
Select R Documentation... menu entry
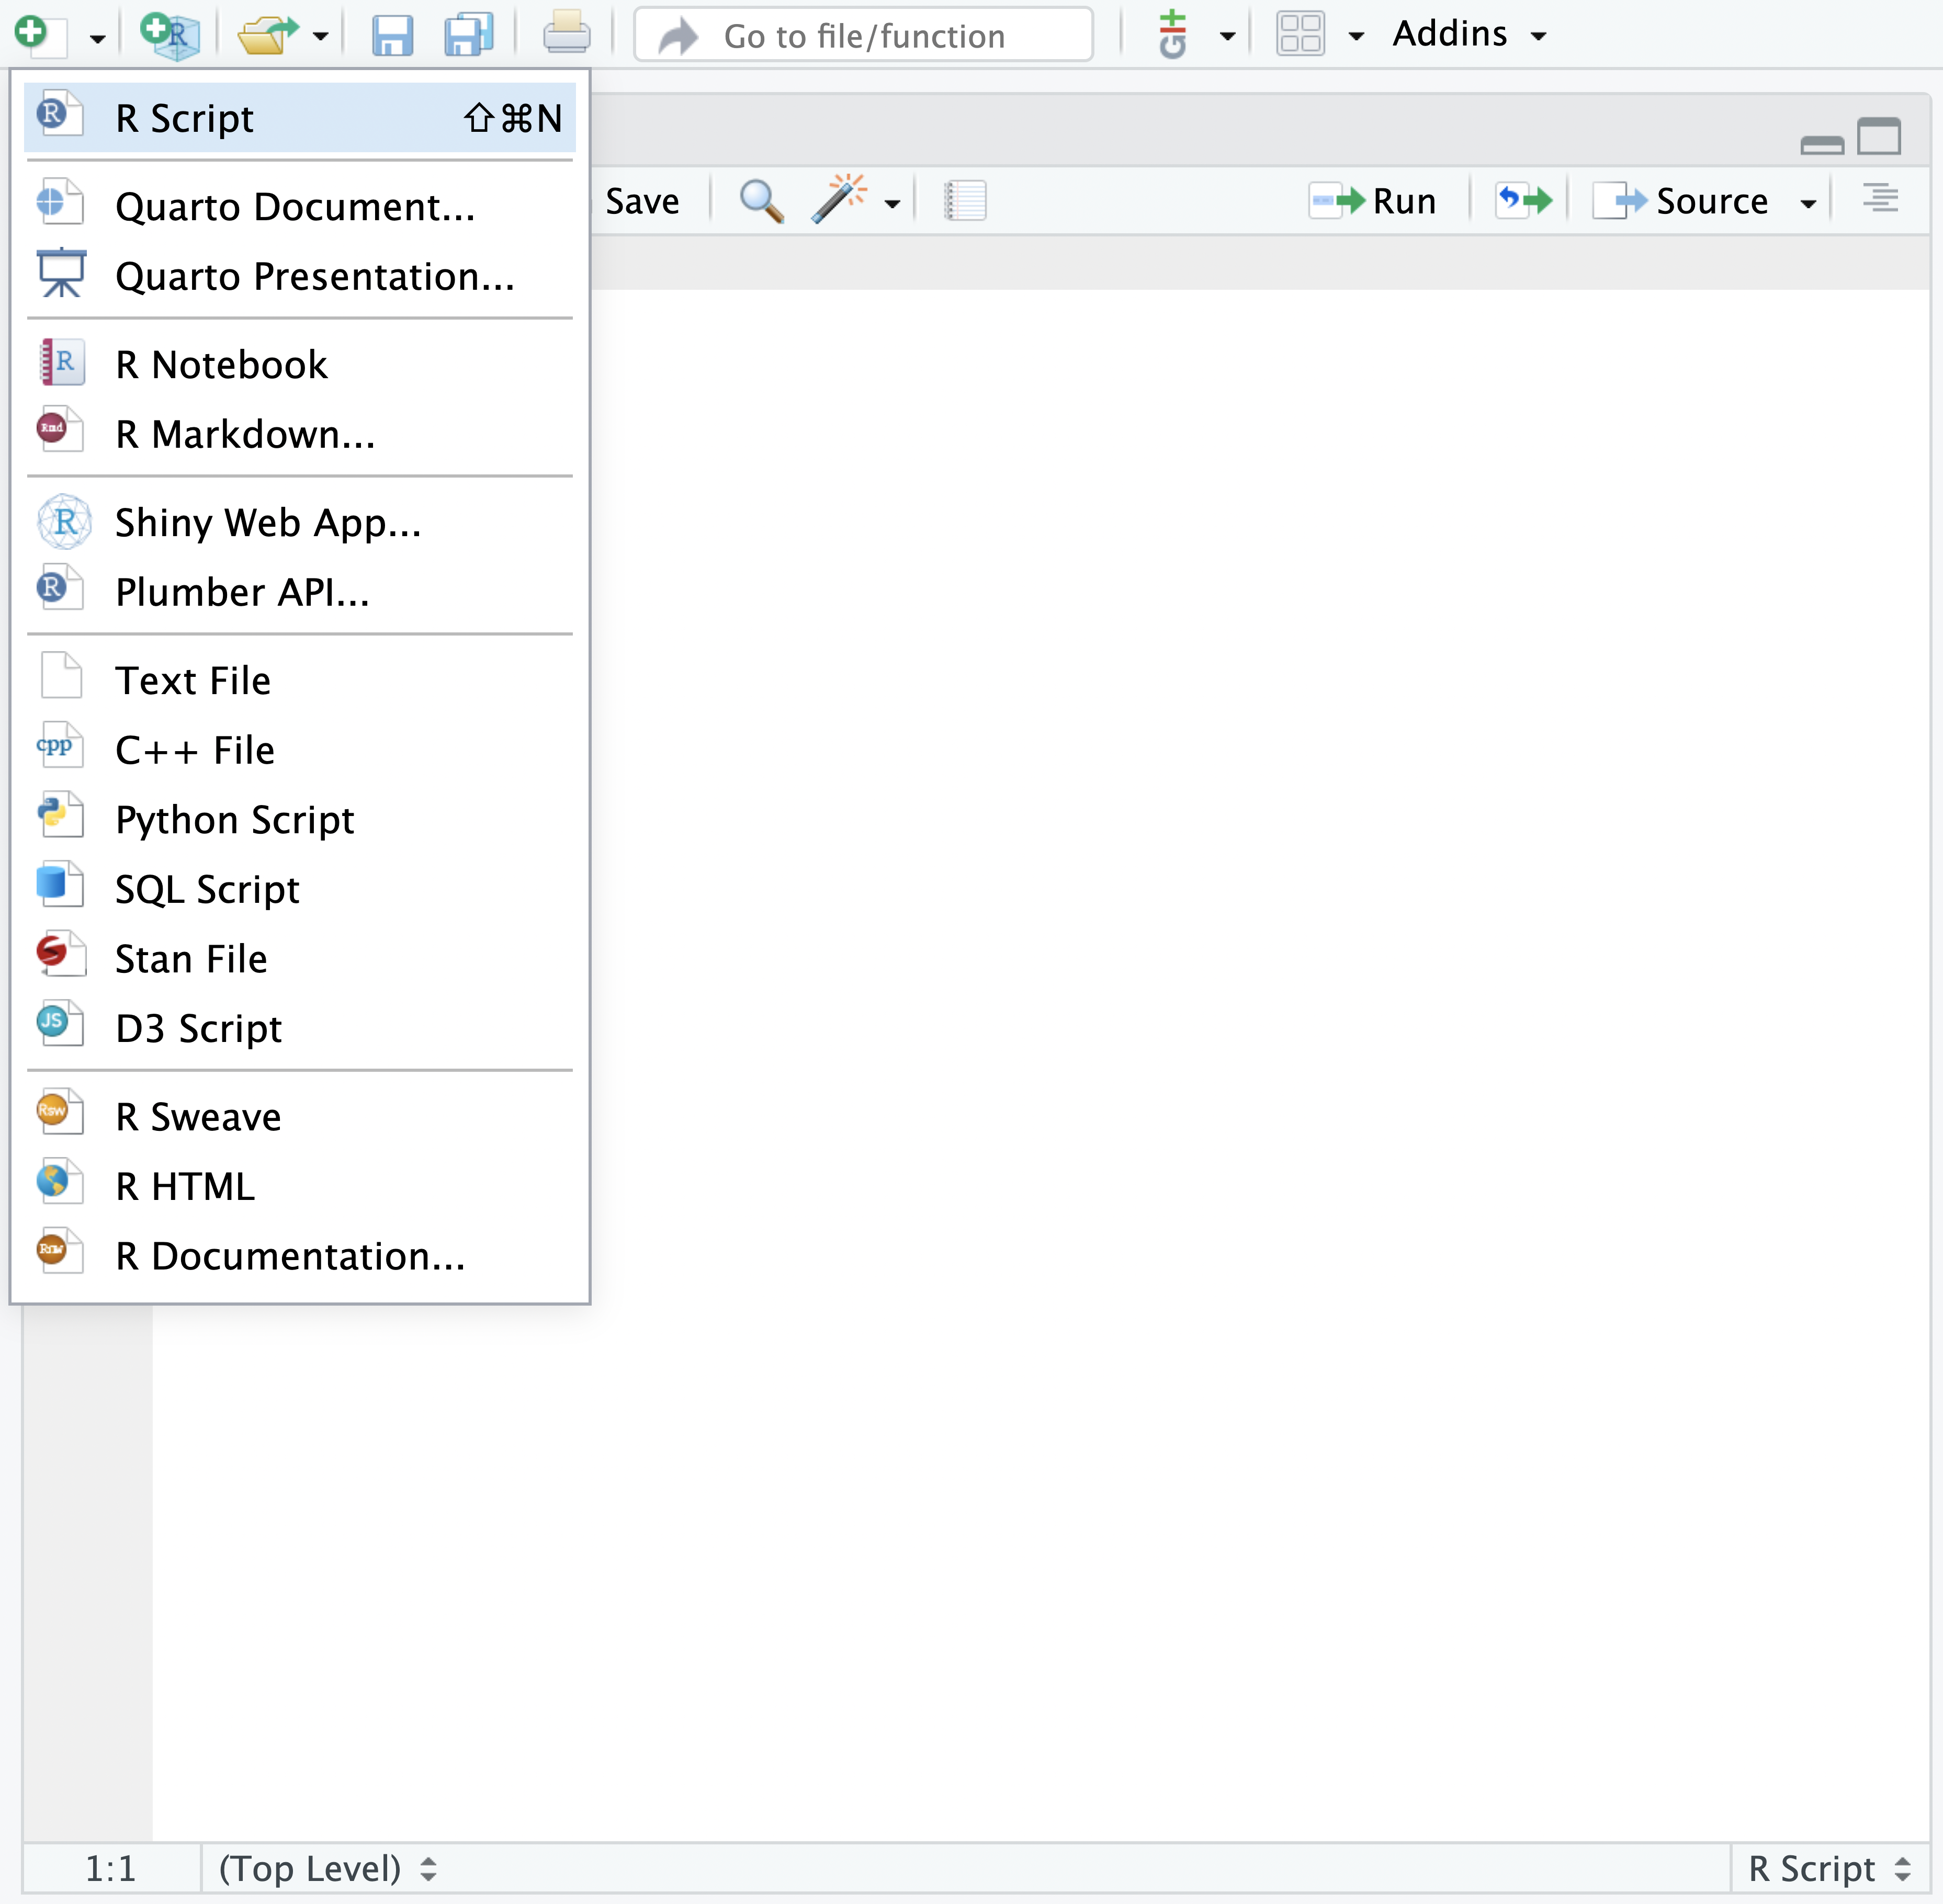[x=299, y=1256]
